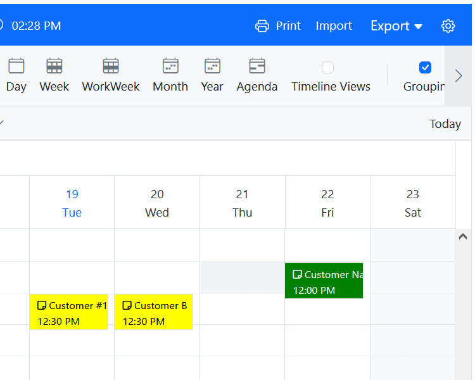
Task: Click note icon on green Friday appointment
Action: (297, 274)
